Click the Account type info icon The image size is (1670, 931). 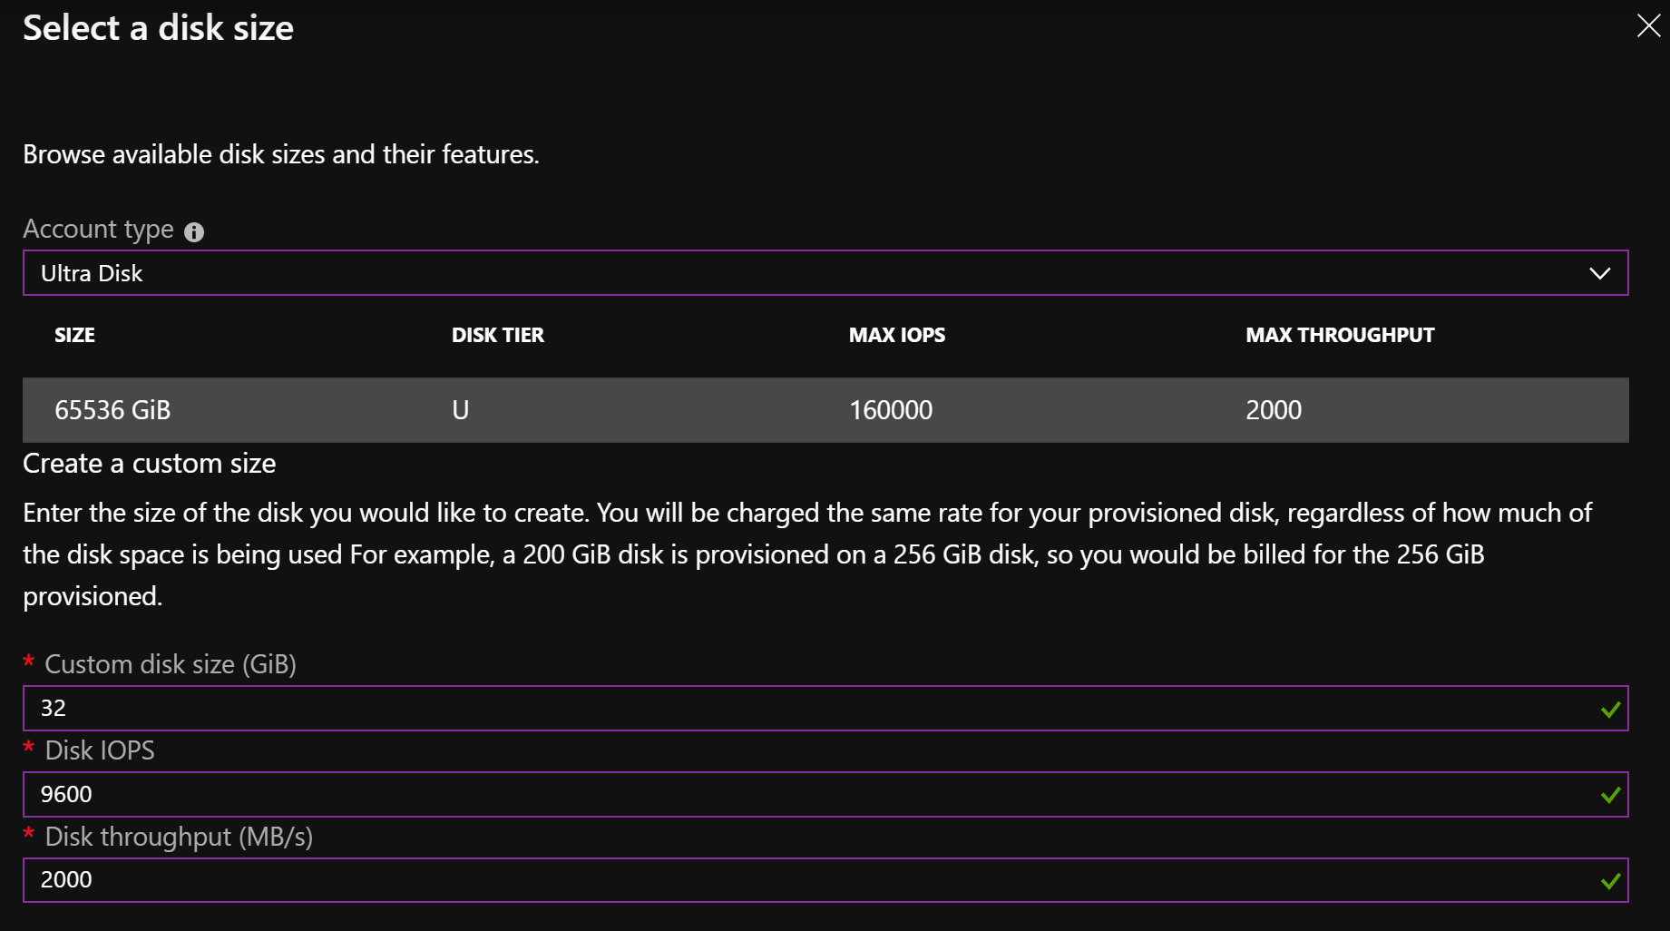[x=194, y=232]
